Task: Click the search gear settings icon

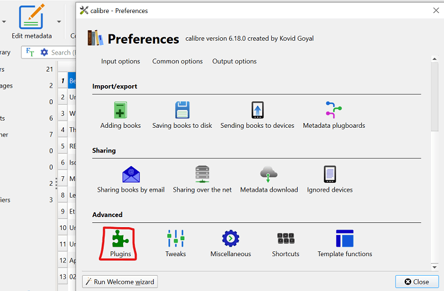Action: pyautogui.click(x=44, y=52)
